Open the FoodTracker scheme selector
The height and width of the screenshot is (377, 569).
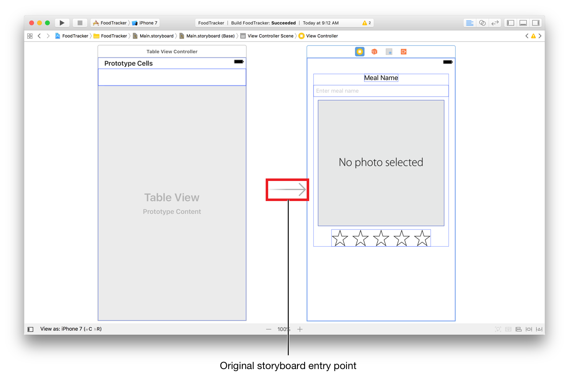click(110, 23)
